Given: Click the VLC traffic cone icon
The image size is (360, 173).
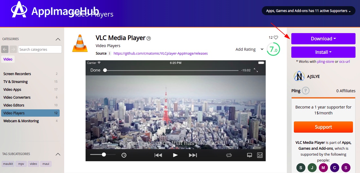Looking at the screenshot, I should pos(80,43).
